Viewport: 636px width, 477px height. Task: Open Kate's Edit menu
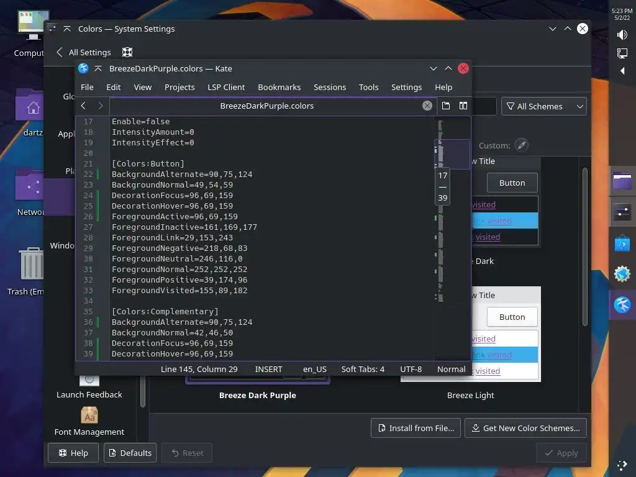(x=113, y=87)
